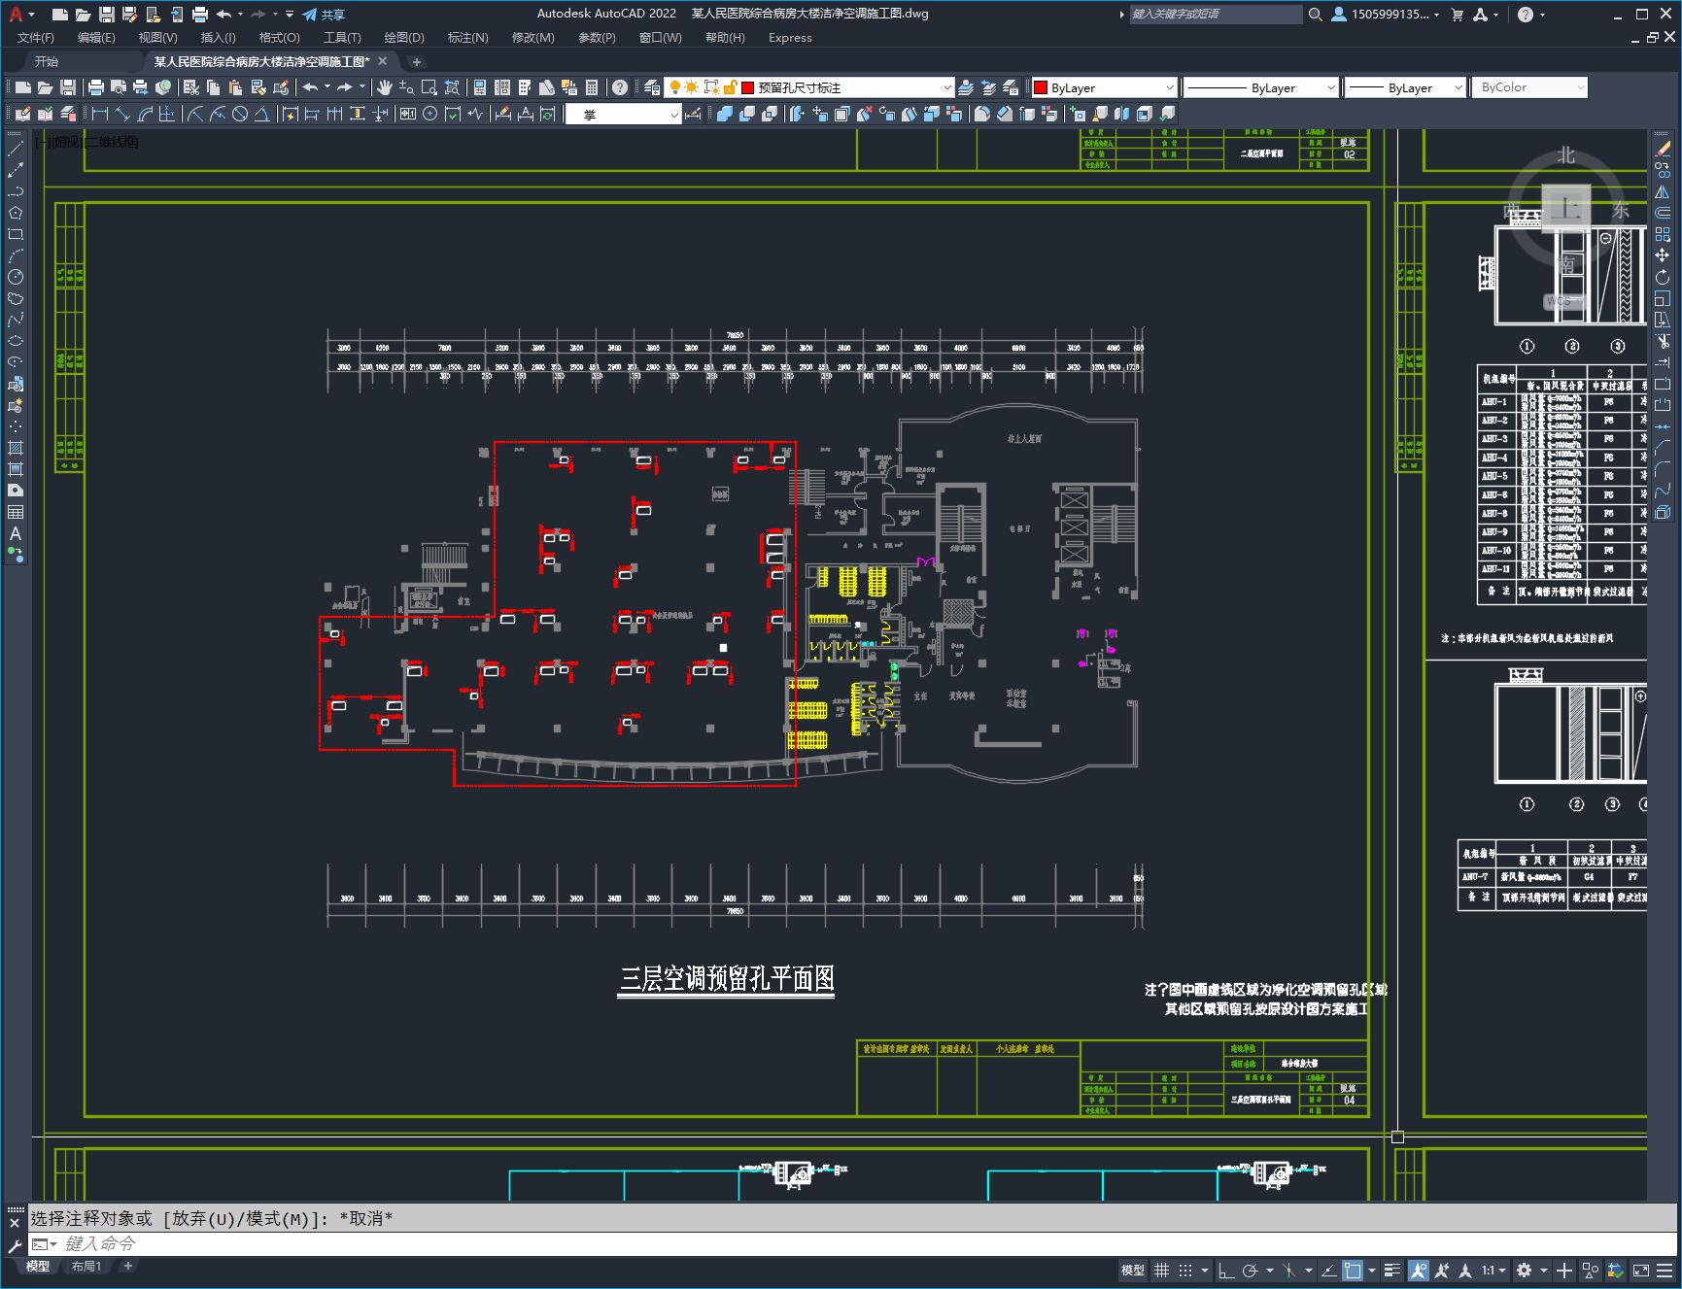Click the 共享 share button
This screenshot has width=1682, height=1289.
coord(324,14)
